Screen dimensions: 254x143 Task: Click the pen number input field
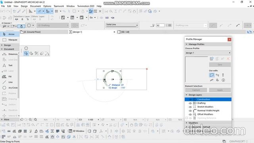click(x=160, y=25)
